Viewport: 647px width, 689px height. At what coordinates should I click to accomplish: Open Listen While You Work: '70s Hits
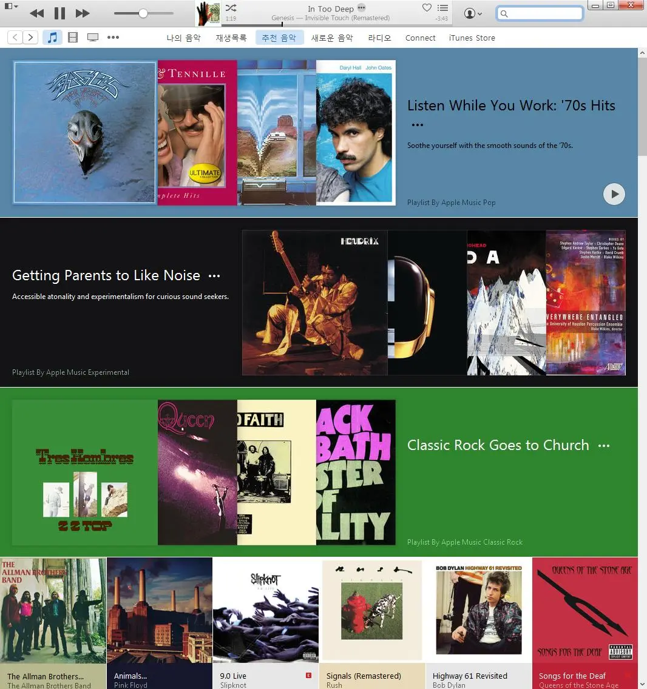[511, 106]
